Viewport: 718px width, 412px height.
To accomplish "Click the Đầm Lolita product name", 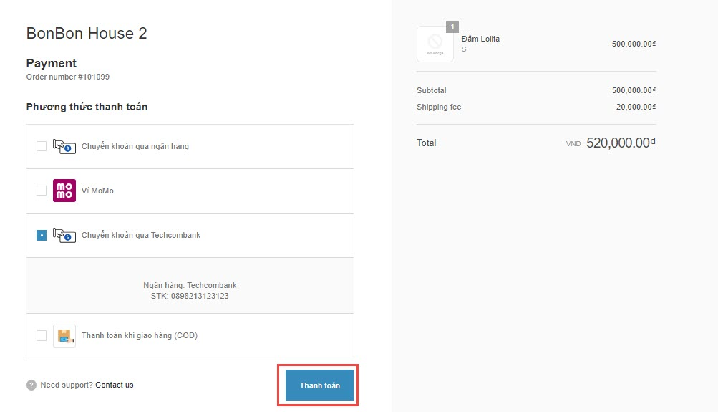I will [x=480, y=39].
